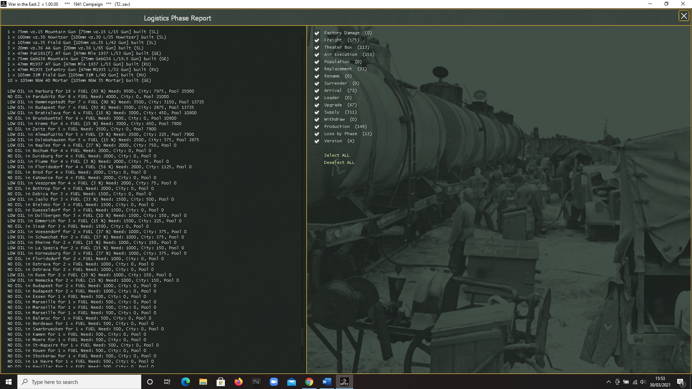Open the Windows Start menu
The width and height of the screenshot is (692, 389).
(9, 382)
